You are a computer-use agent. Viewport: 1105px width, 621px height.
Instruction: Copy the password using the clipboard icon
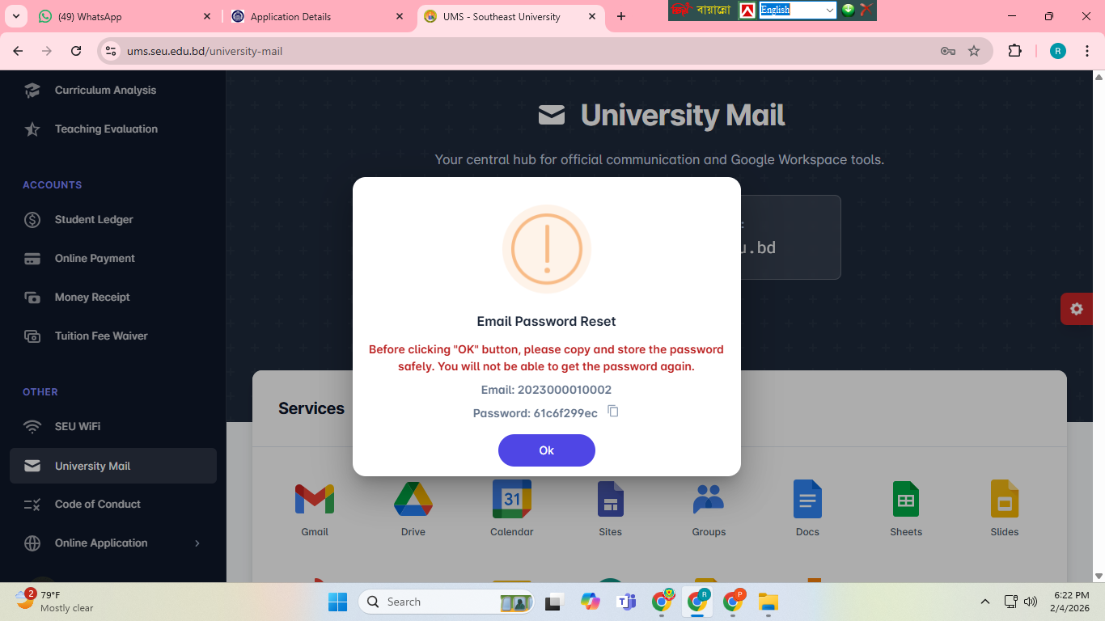pyautogui.click(x=613, y=412)
